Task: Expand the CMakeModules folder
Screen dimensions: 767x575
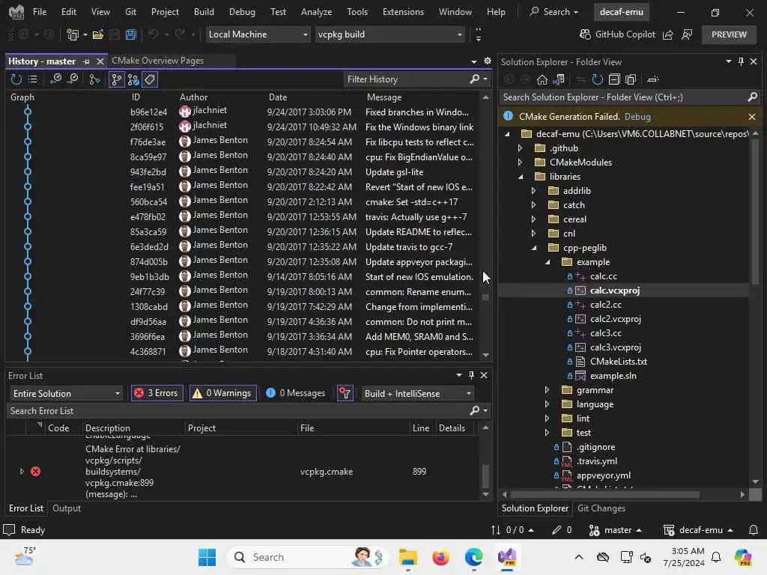Action: point(520,162)
